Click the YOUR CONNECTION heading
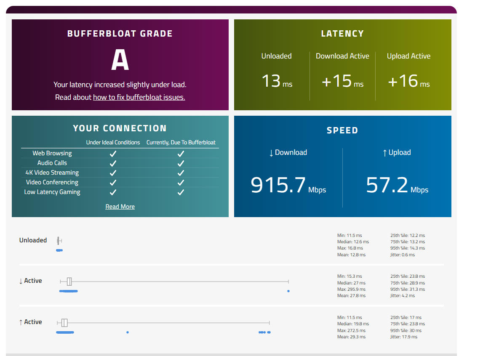This screenshot has height=356, width=483. tap(120, 128)
